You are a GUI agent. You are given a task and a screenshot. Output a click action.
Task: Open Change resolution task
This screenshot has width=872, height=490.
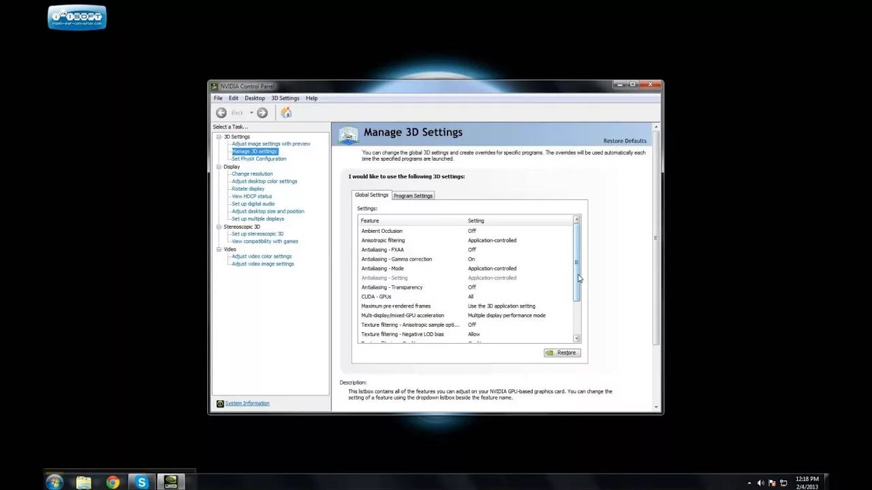click(252, 174)
